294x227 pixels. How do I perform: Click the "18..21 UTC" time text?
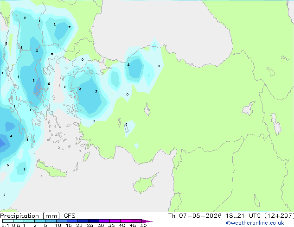243,216
